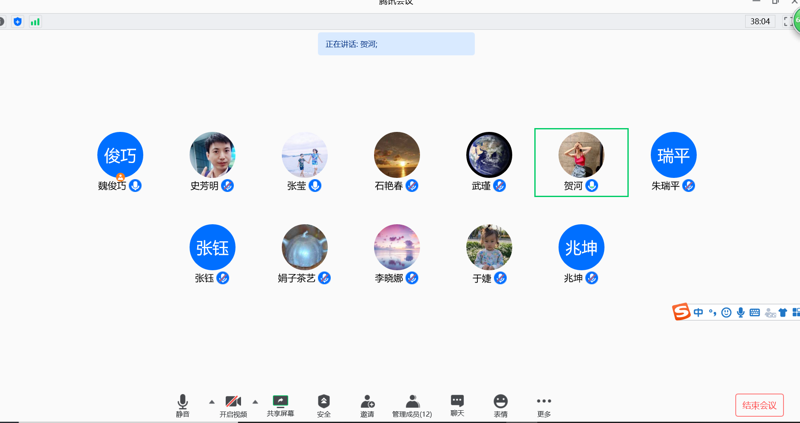Click the blue meeting security shield icon
This screenshot has width=800, height=423.
point(17,22)
